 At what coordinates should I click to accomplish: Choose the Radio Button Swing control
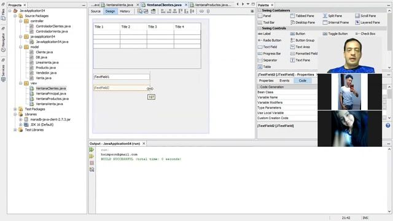[x=270, y=40]
